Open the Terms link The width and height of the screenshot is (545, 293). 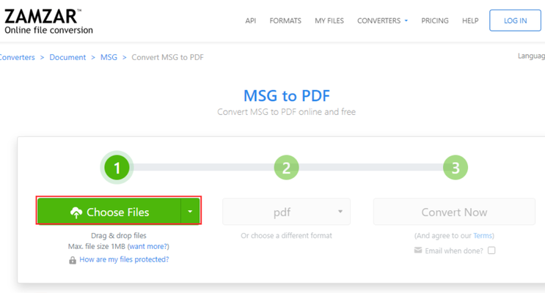coord(483,236)
